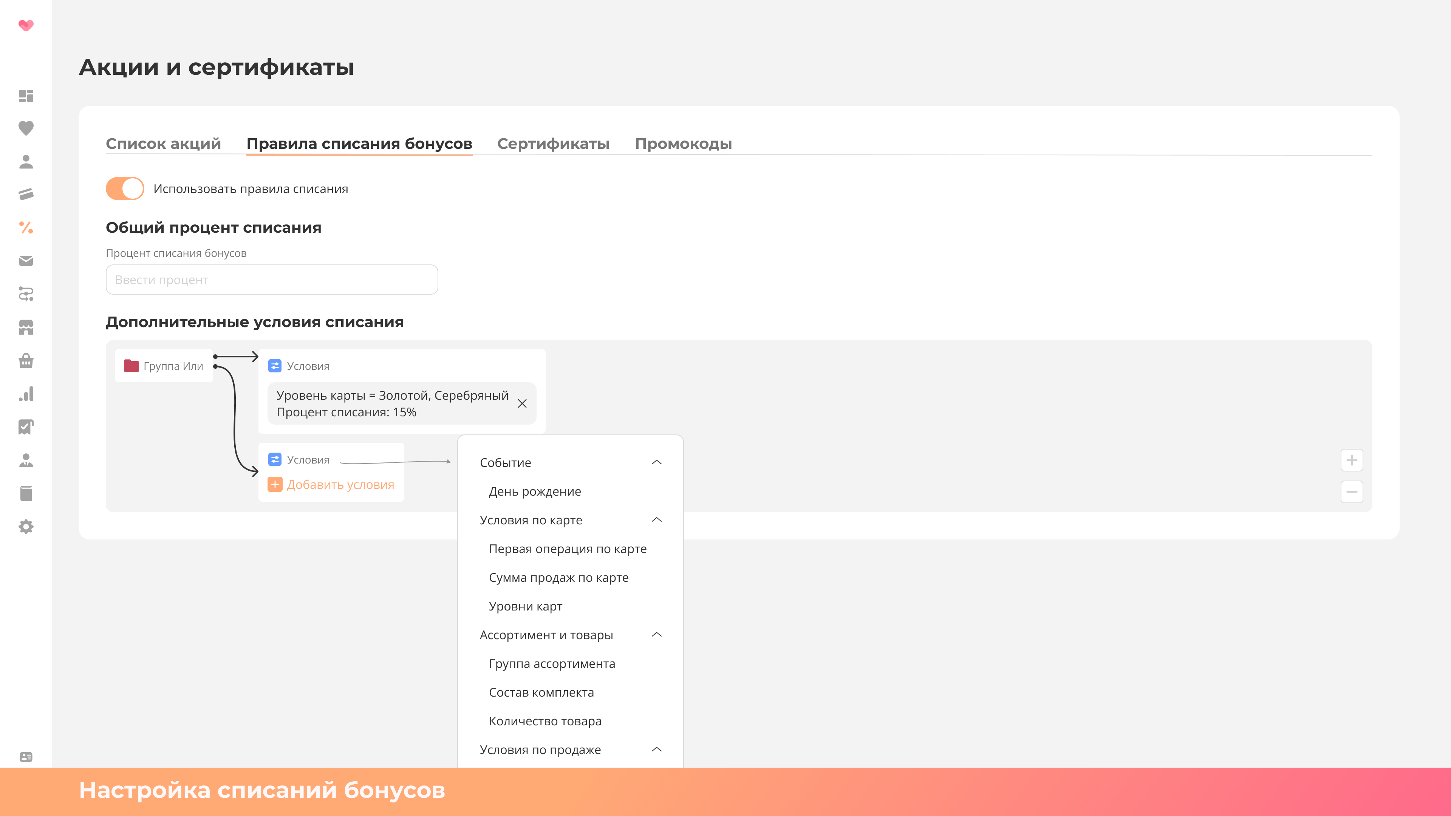
Task: Open the dashboard icon in sidebar
Action: (26, 96)
